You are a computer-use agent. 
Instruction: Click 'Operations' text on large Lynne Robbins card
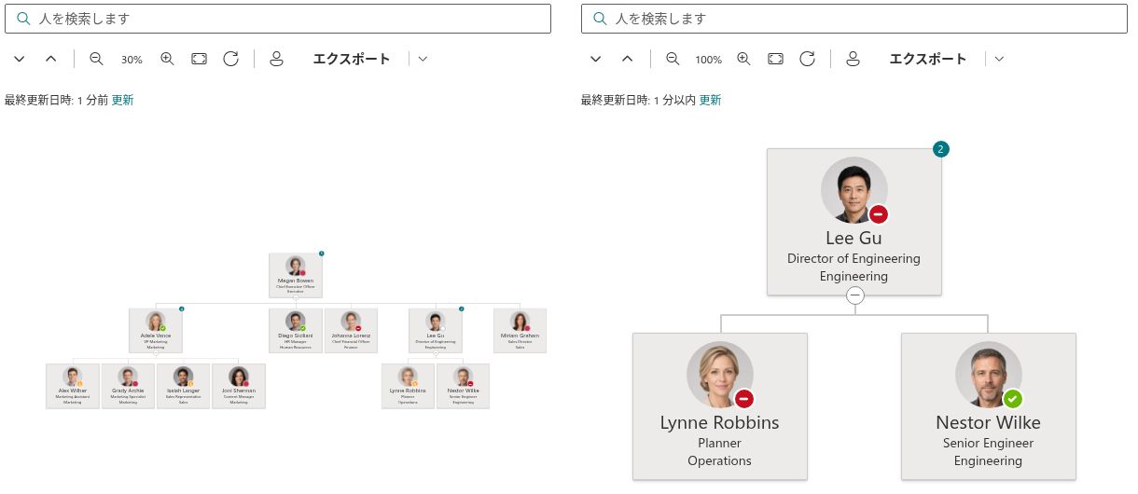(719, 460)
